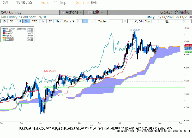The width and height of the screenshot is (192, 138).
Task: Expand the Actions dropdown menu
Action: [71, 12]
